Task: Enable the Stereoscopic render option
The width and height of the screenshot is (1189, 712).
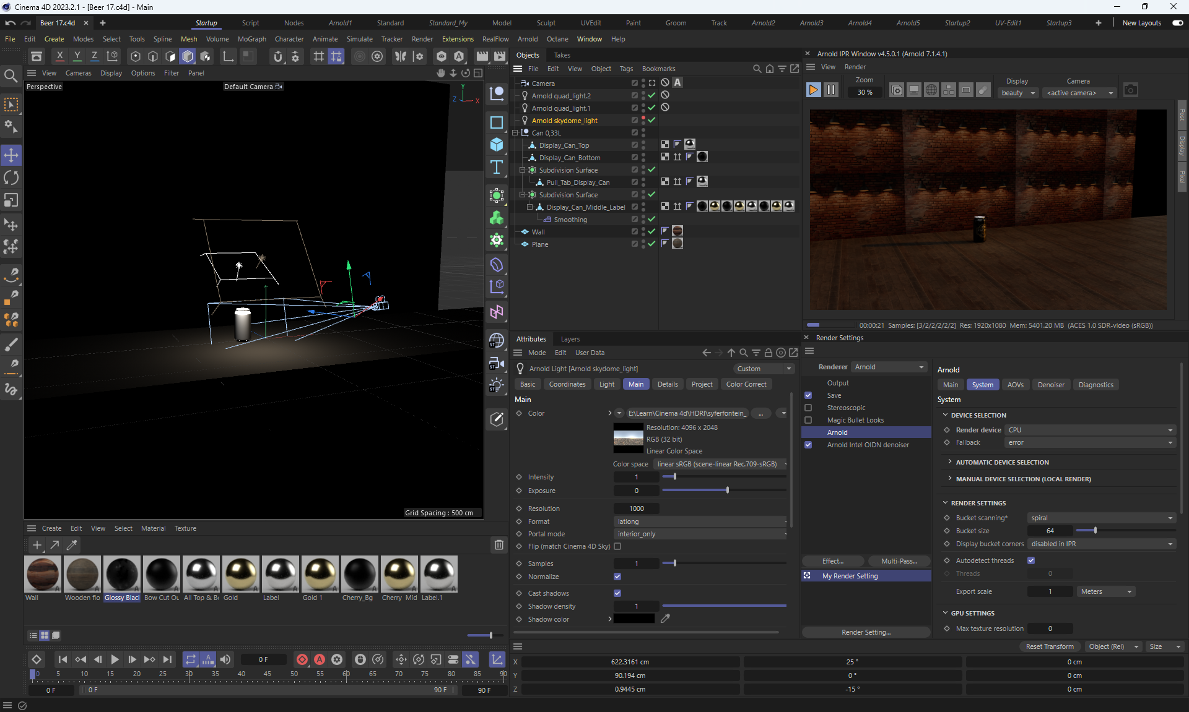Action: (x=808, y=408)
